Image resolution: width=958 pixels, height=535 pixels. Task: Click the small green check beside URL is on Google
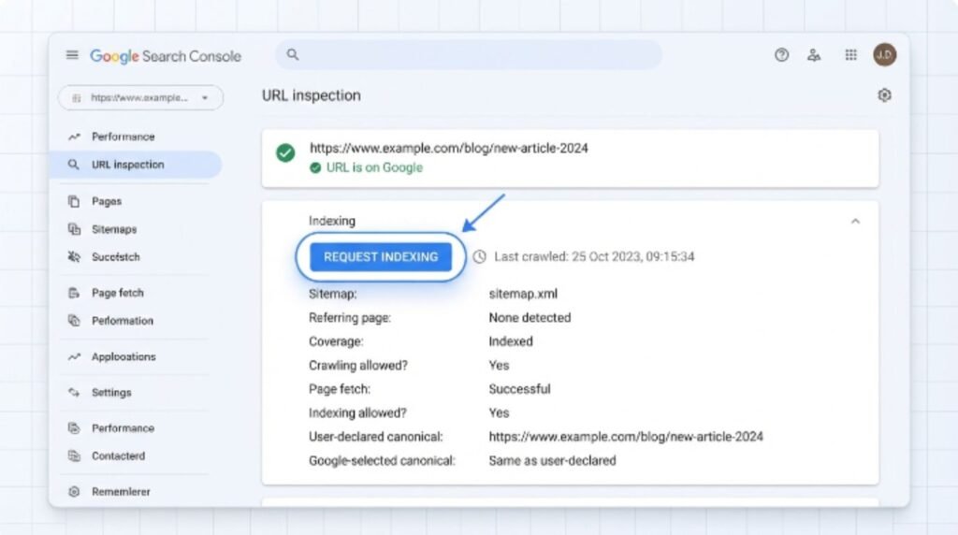click(x=315, y=168)
